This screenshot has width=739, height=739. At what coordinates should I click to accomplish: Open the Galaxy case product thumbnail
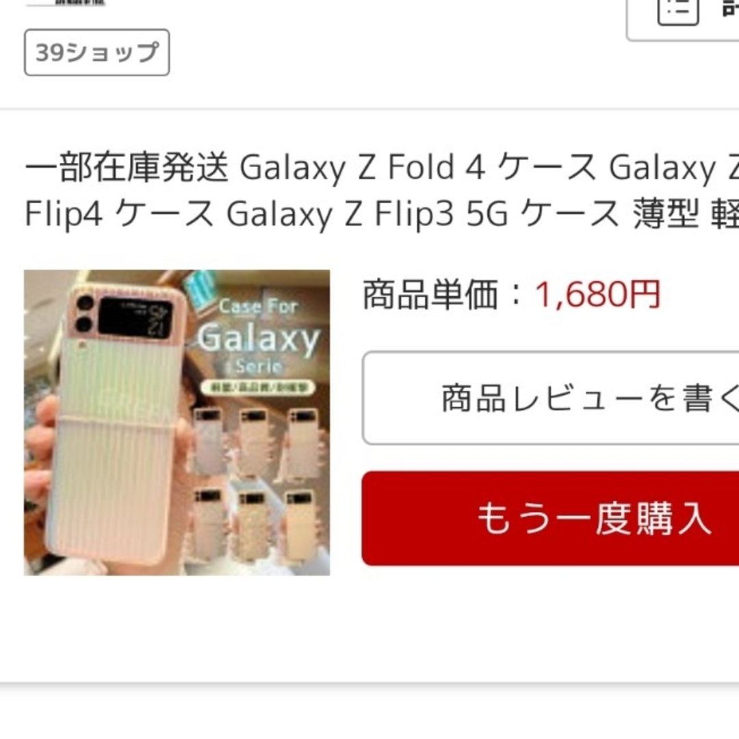pyautogui.click(x=177, y=422)
